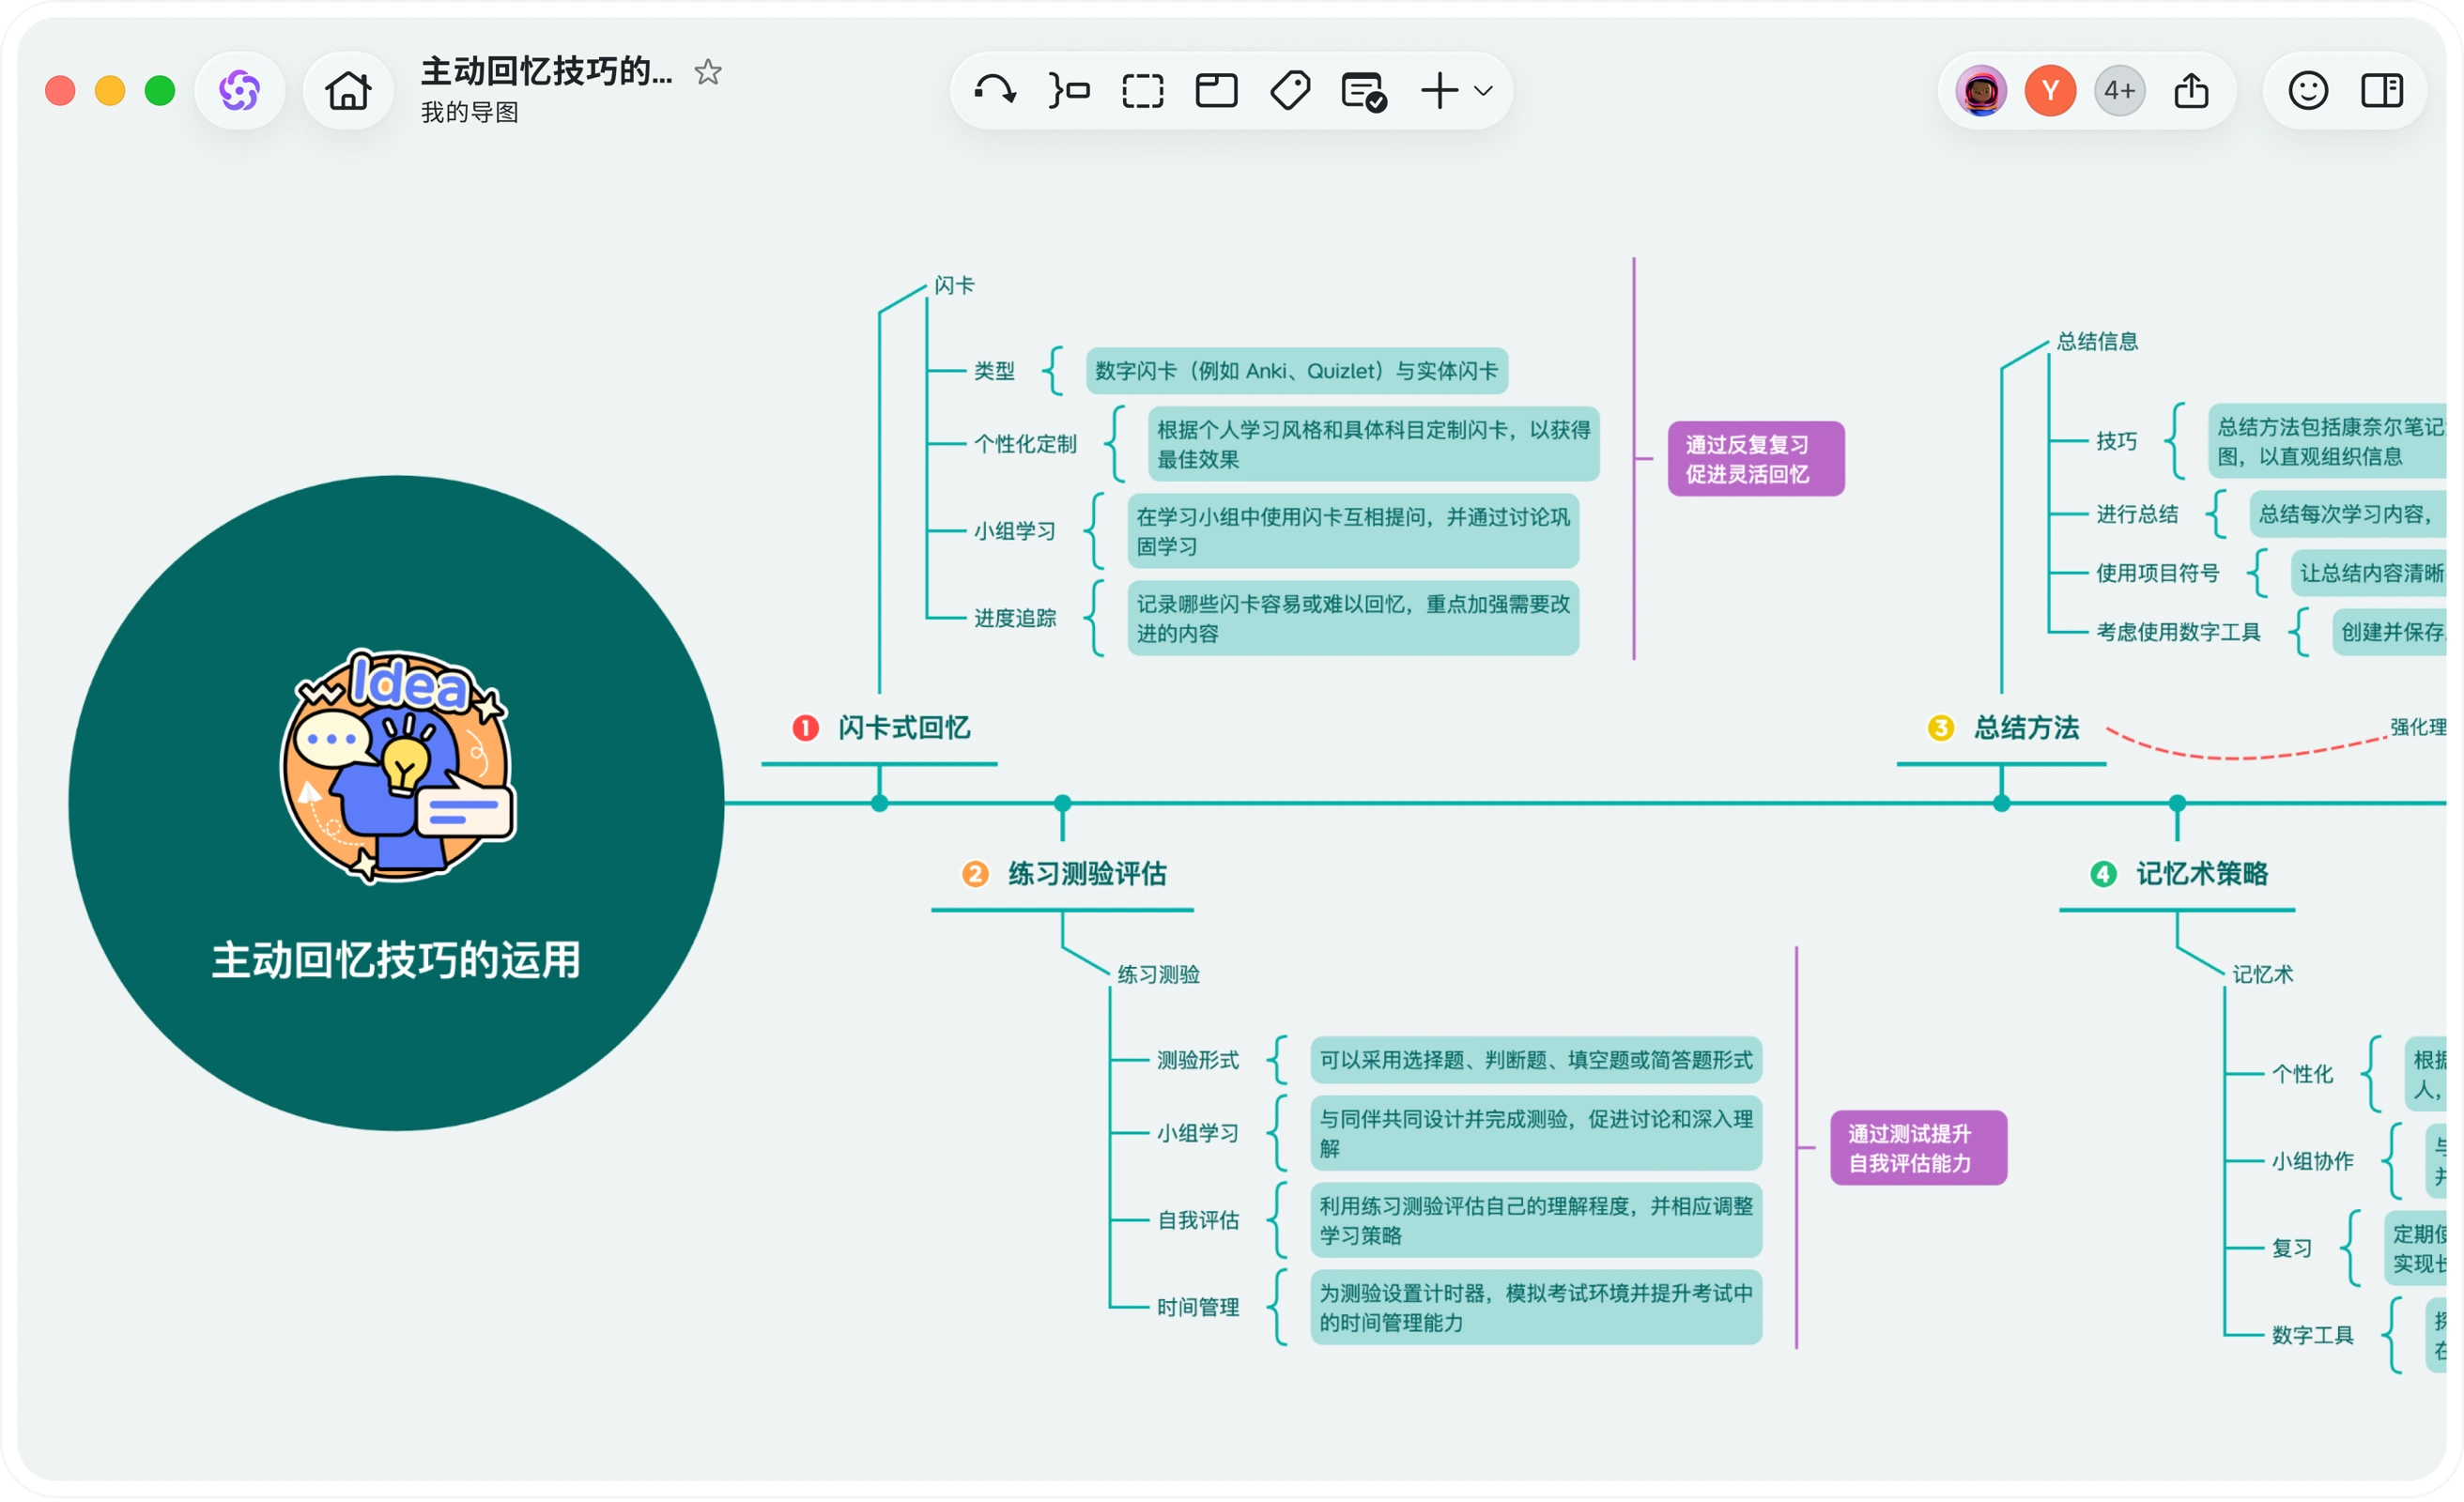This screenshot has width=2464, height=1502.
Task: Click the dashed boundary tool icon
Action: click(x=1143, y=91)
